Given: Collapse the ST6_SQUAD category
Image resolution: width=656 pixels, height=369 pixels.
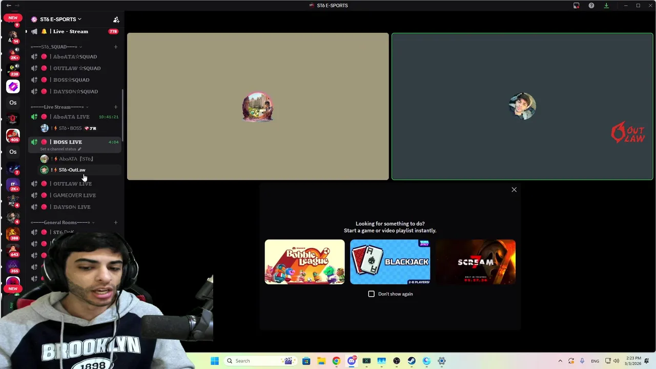Looking at the screenshot, I should click(56, 47).
